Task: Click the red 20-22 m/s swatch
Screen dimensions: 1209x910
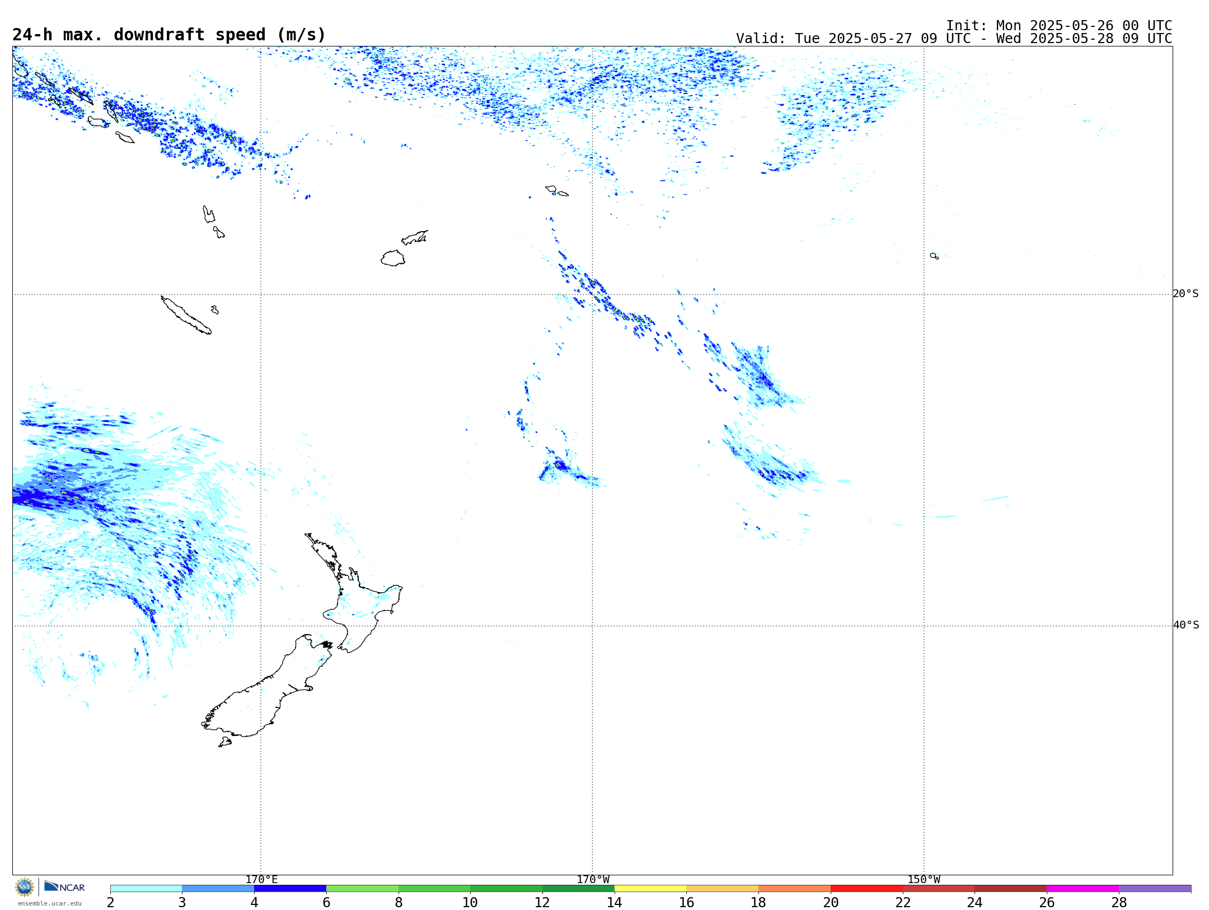Action: click(x=866, y=889)
